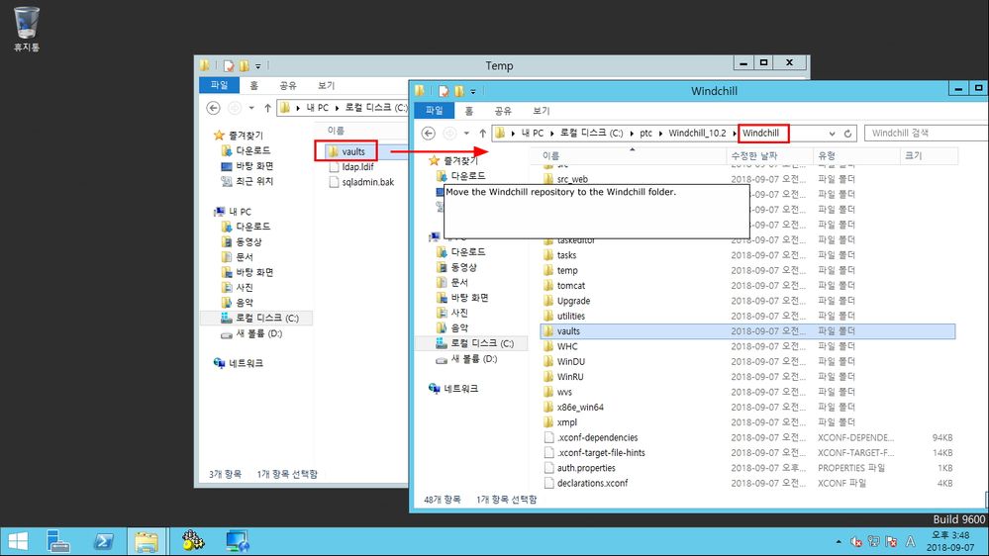Select 로컬 디스크 (C:) in the Temp navigation pane

267,319
